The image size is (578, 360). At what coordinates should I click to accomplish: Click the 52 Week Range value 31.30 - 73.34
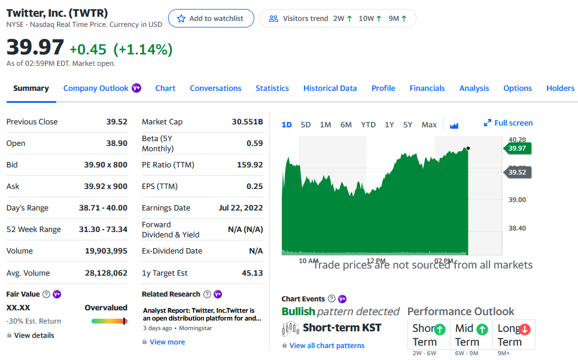click(x=103, y=229)
